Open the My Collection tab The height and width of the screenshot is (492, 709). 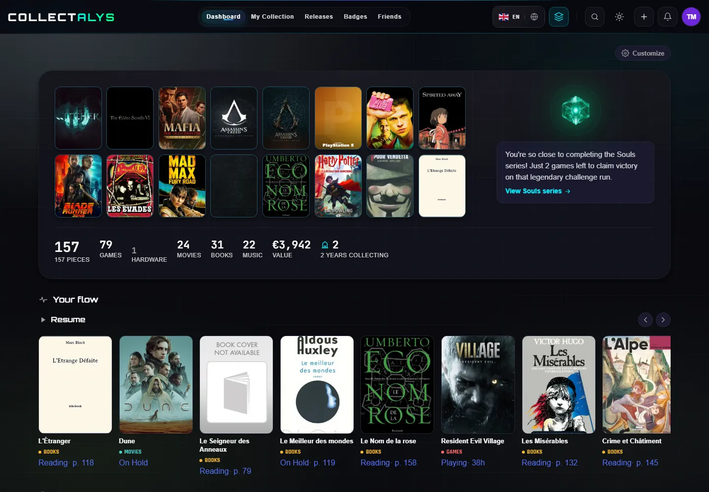coord(272,17)
